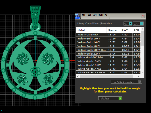Screen dimensions: 151x113
Task: Select the White Gold:10KX1 row
Action: tap(108, 61)
